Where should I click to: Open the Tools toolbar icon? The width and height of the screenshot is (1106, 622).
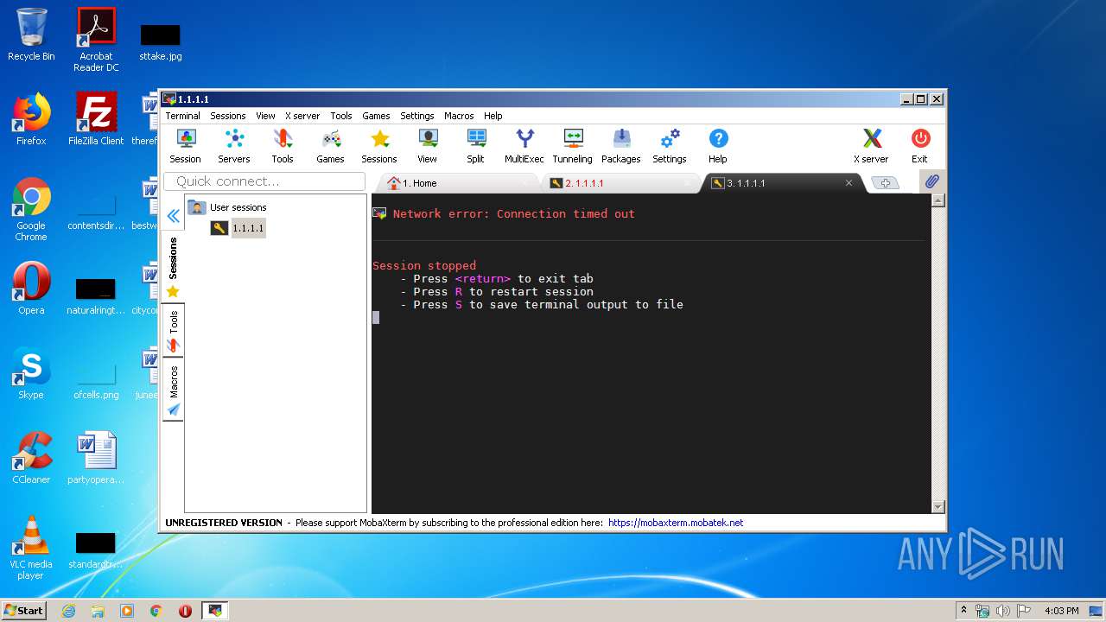pos(283,146)
